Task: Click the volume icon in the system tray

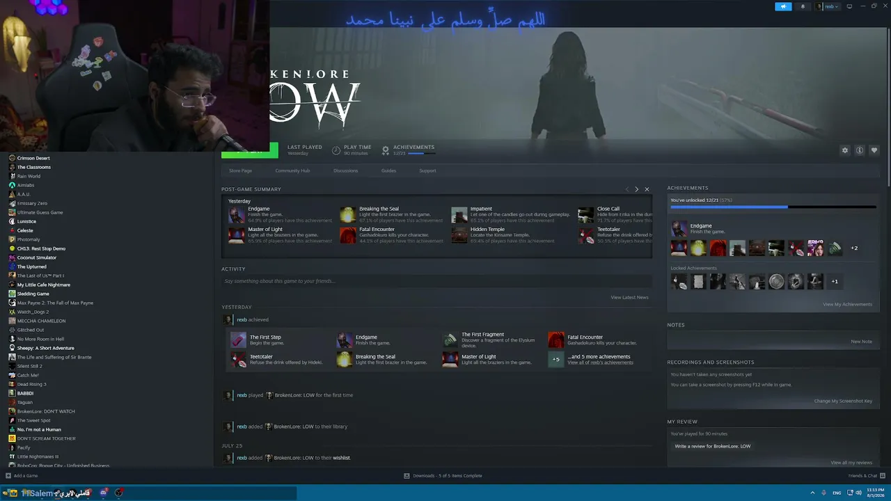Action: click(859, 493)
